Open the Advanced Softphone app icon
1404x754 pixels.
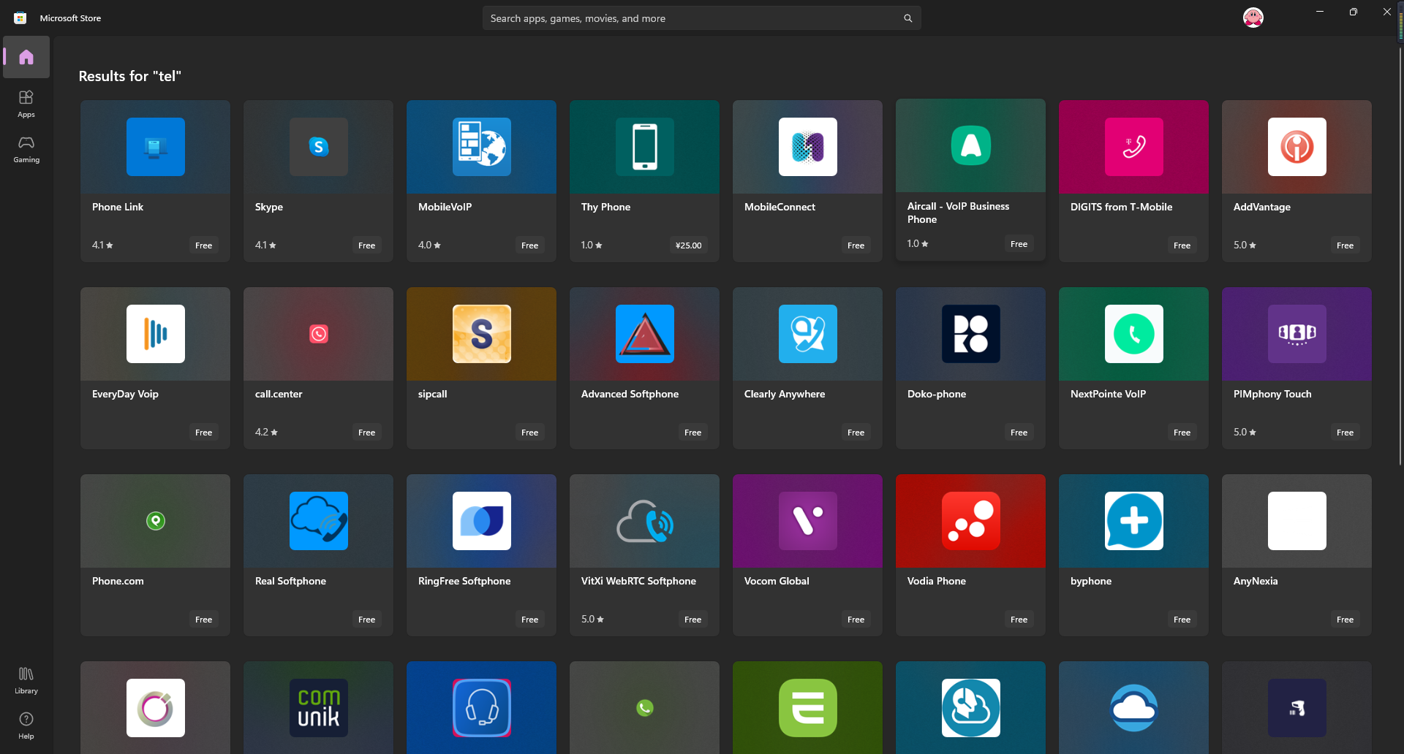coord(645,334)
